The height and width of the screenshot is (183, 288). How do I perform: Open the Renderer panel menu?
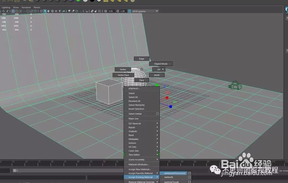point(26,7)
